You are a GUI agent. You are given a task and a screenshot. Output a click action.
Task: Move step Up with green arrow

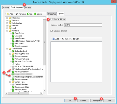(x=28, y=14)
